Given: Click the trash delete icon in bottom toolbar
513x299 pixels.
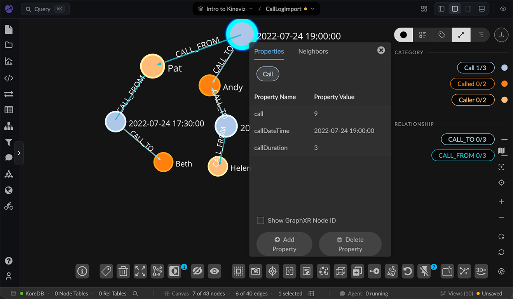Looking at the screenshot, I should [x=123, y=271].
